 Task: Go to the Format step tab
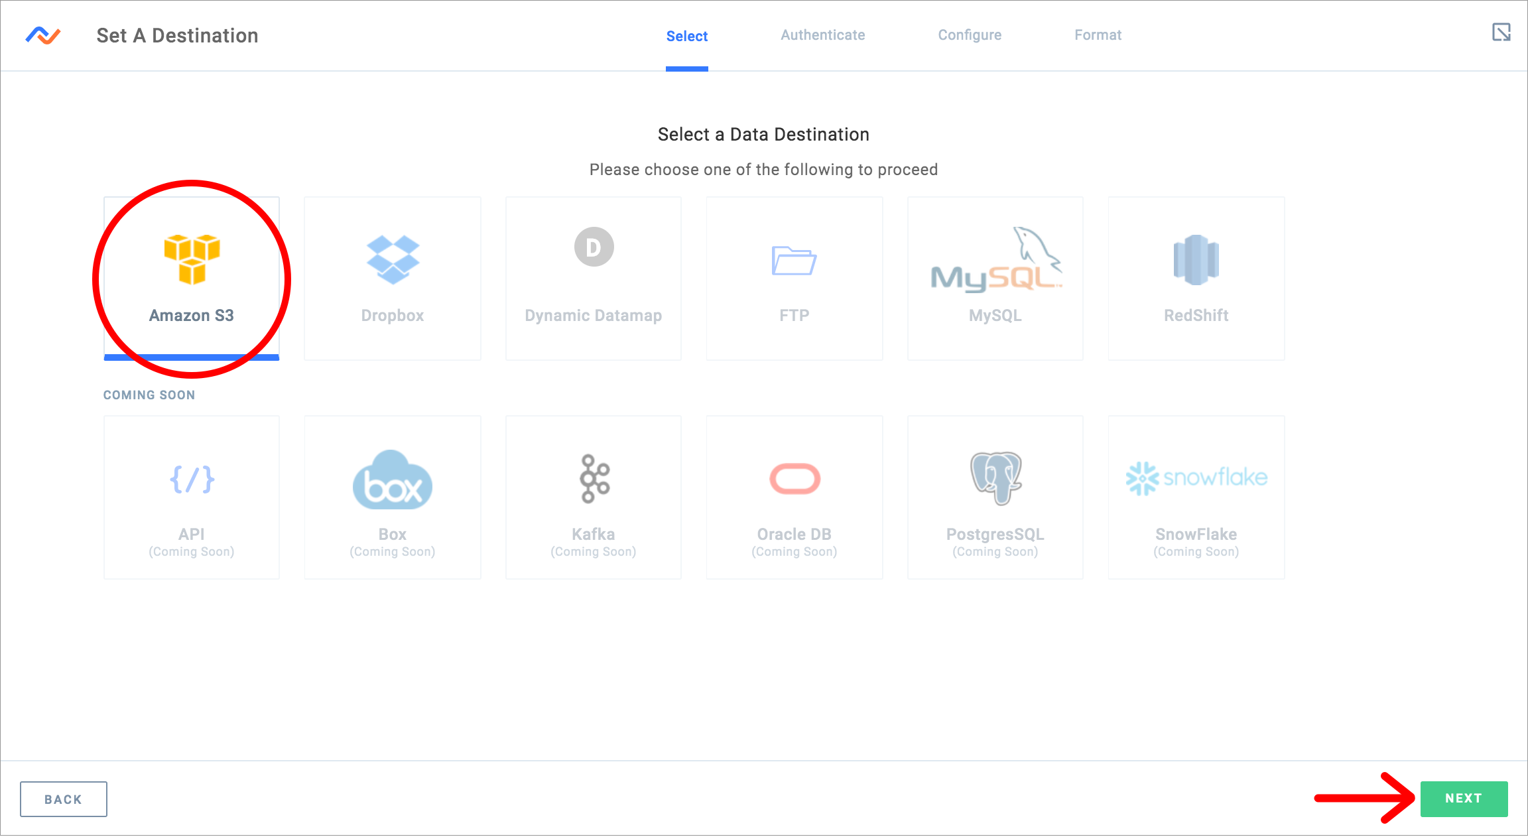pos(1098,35)
